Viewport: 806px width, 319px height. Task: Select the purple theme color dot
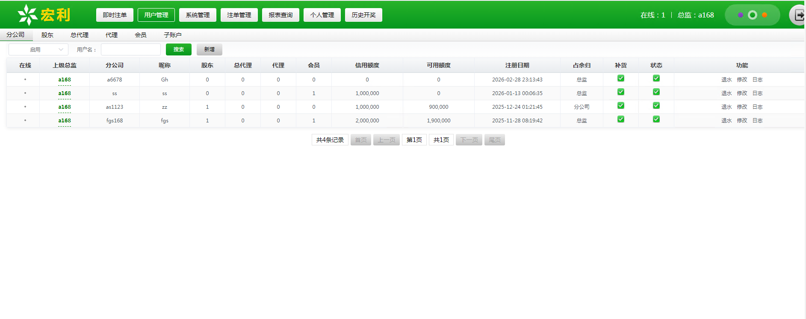coord(741,15)
